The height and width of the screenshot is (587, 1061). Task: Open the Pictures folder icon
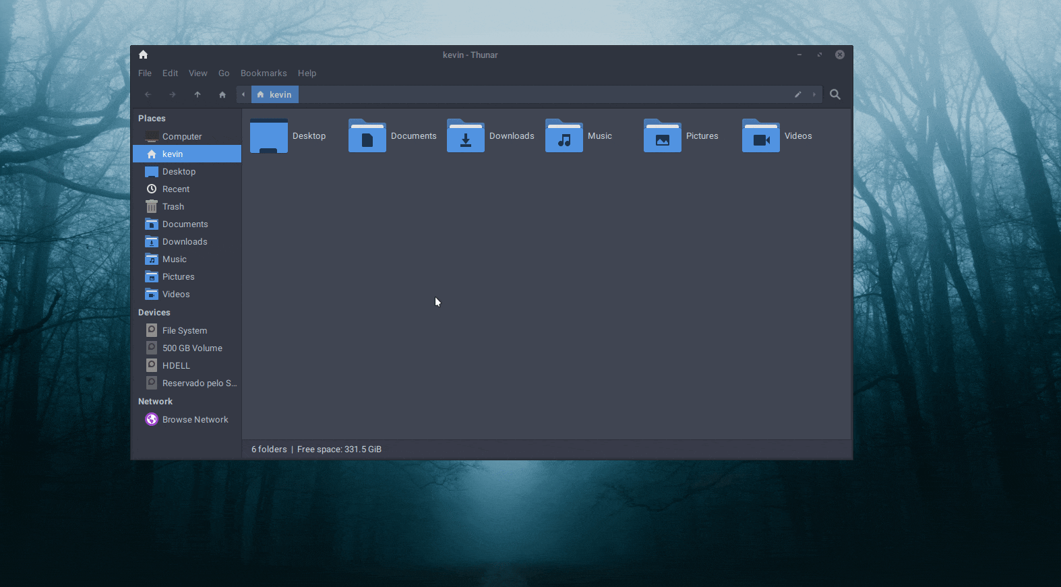click(x=663, y=136)
